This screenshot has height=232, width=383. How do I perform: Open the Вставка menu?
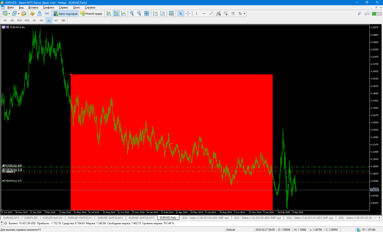point(33,7)
